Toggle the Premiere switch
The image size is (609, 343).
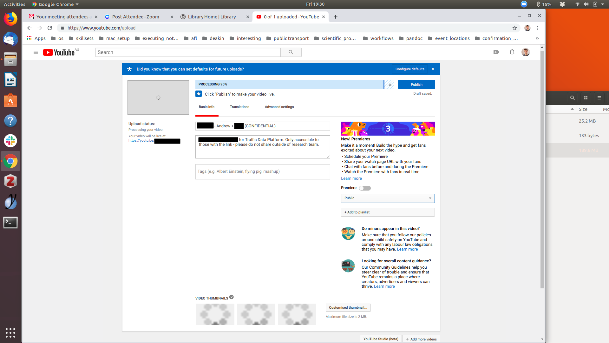pos(365,188)
